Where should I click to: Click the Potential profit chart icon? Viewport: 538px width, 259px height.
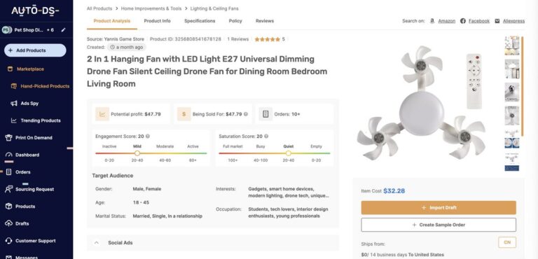coord(102,114)
